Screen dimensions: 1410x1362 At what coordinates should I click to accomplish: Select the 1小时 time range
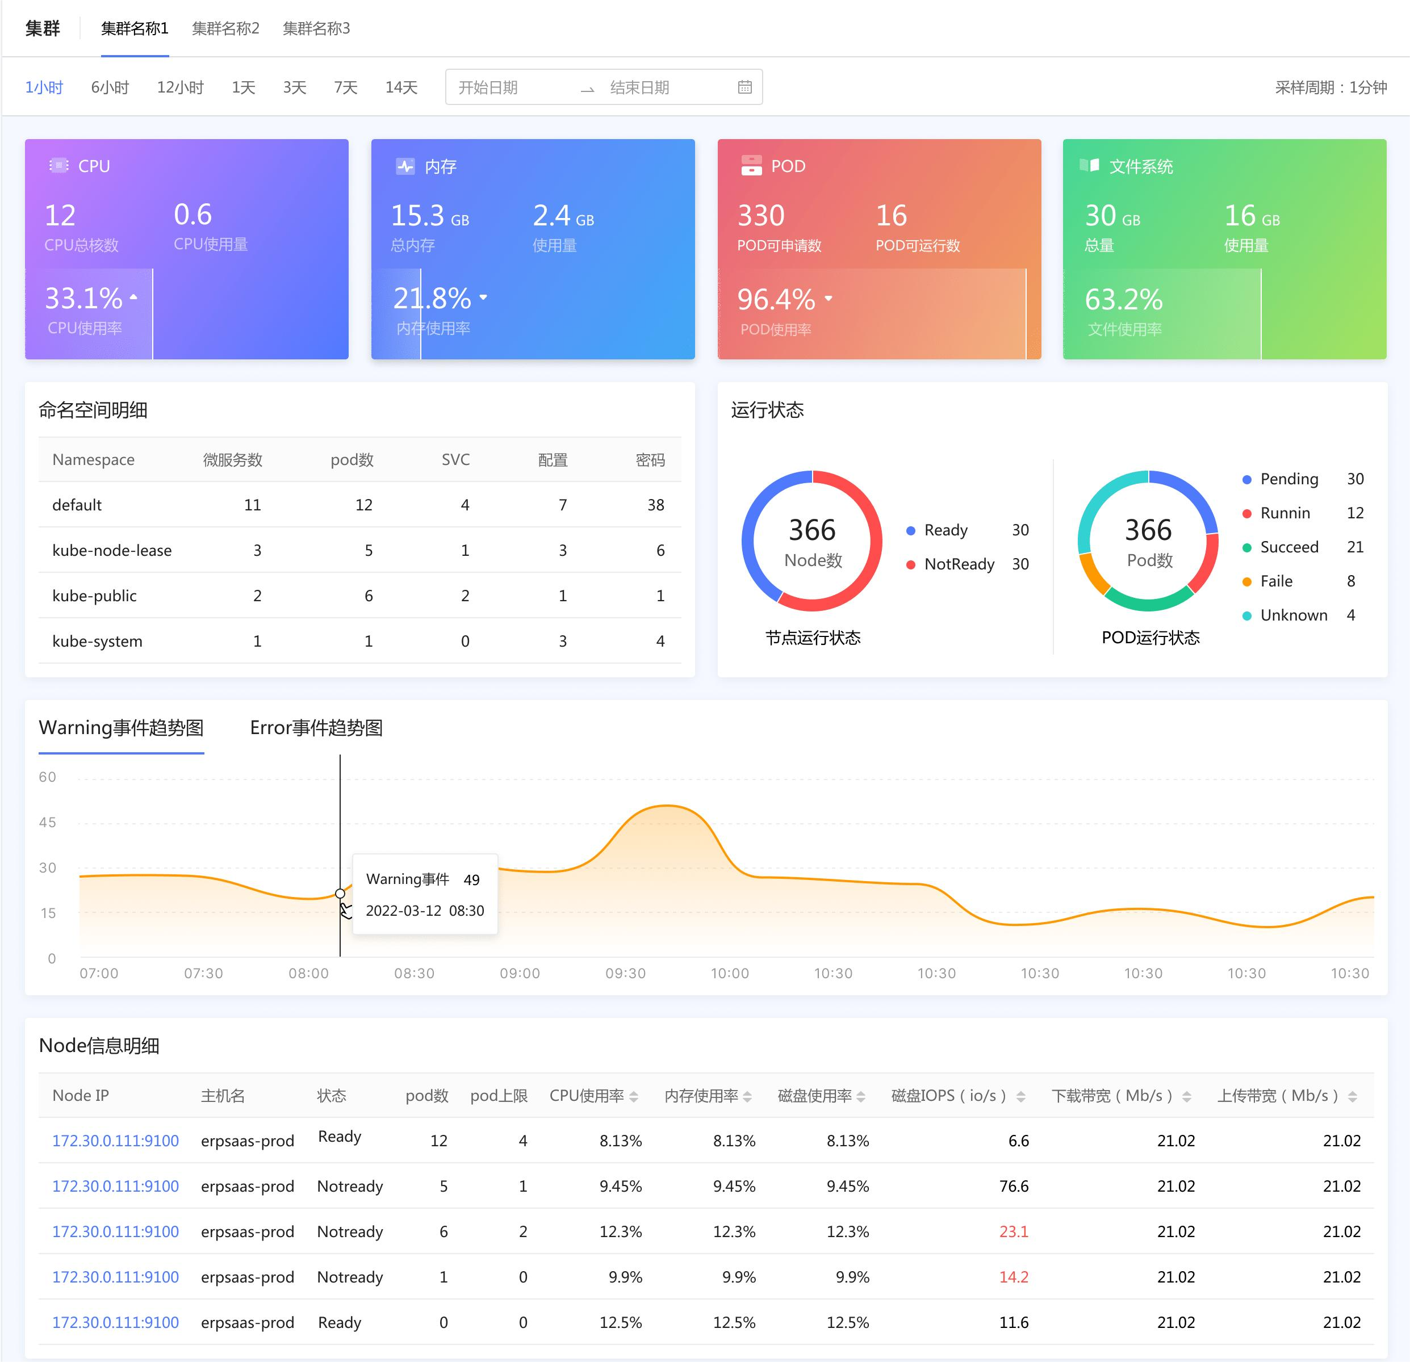point(44,88)
